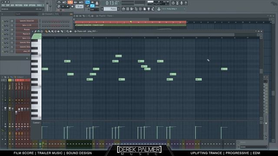Select the Paint brush tool in piano roll
Screen dimensions: 278x156
click(50, 32)
